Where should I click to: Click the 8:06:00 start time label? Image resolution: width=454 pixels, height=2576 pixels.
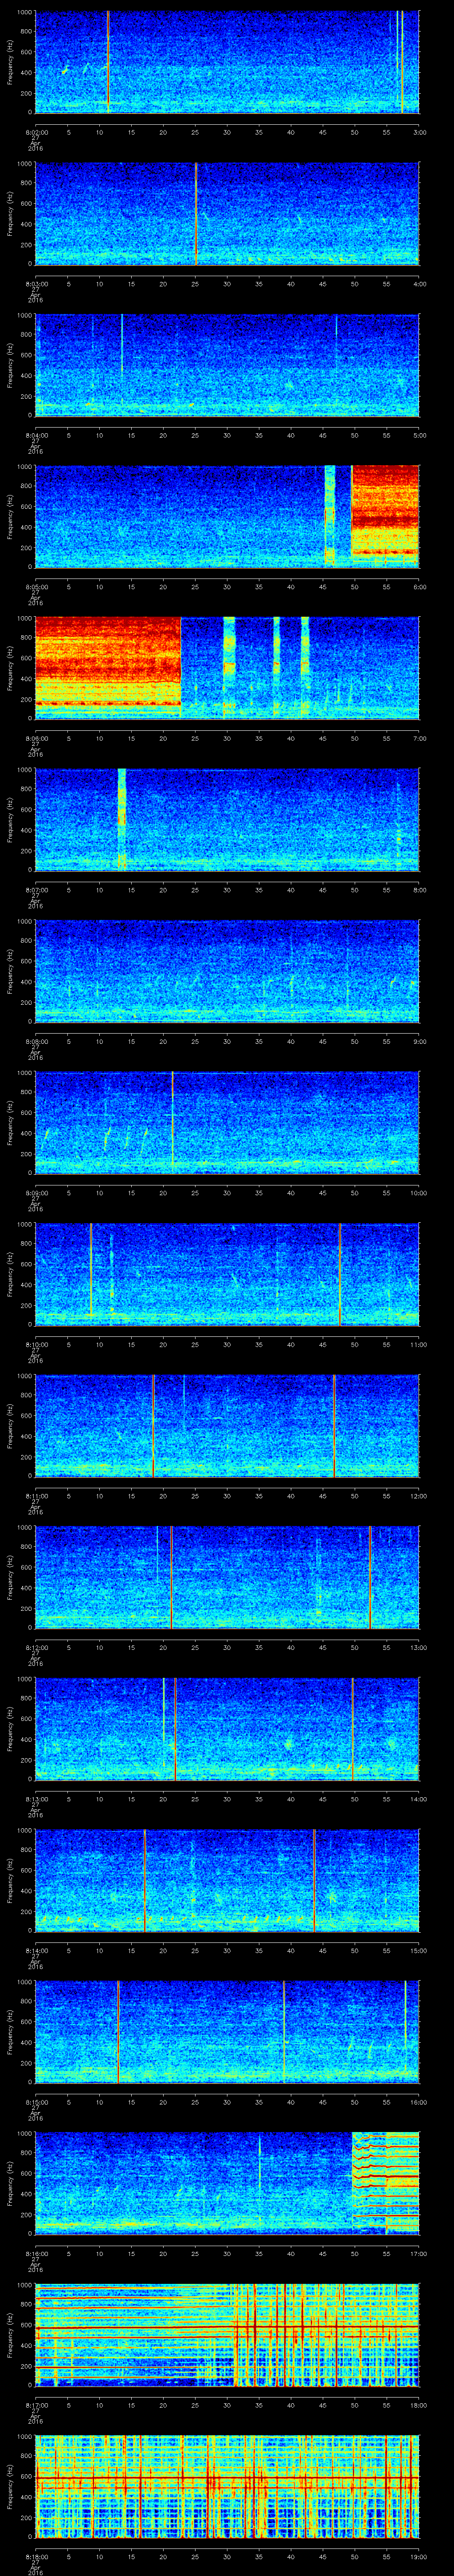tap(36, 738)
